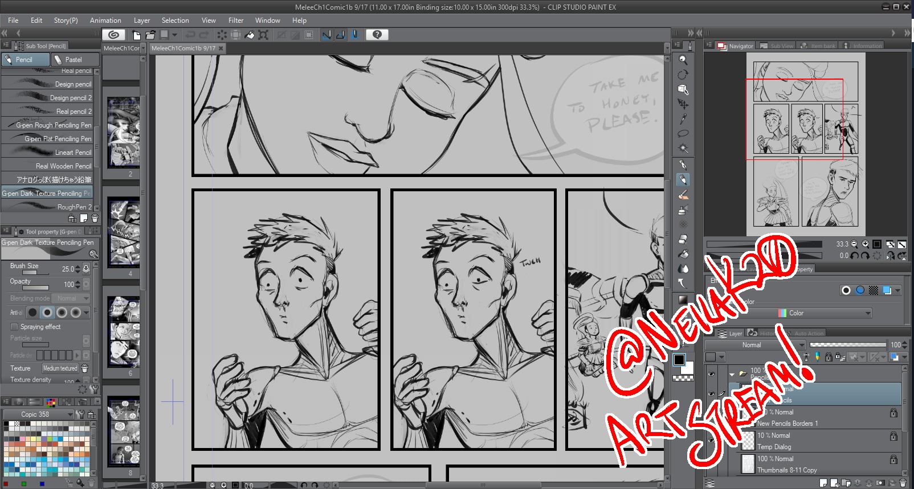The image size is (914, 489).
Task: Click the Fill paint bucket command icon
Action: (250, 35)
